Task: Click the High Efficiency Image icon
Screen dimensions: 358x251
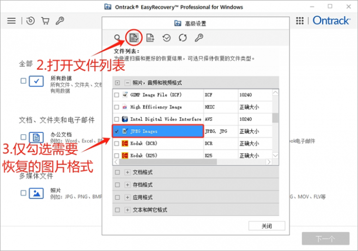Action: coord(125,107)
